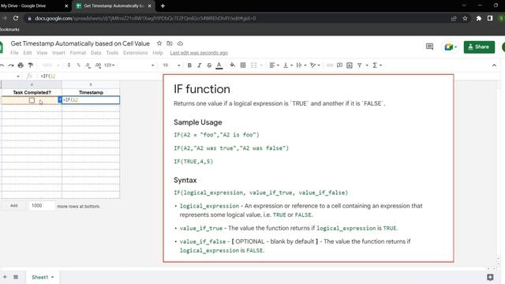Click the Merge cells icon

[x=254, y=65]
